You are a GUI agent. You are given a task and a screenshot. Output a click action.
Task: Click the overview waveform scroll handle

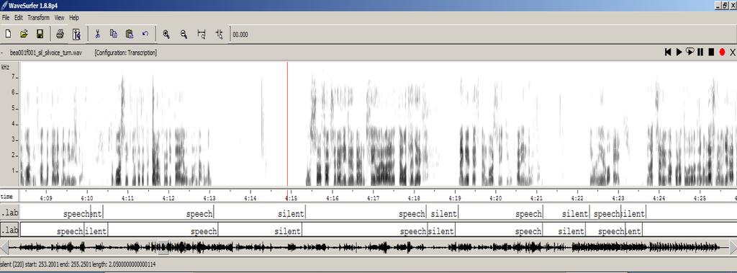point(163,246)
